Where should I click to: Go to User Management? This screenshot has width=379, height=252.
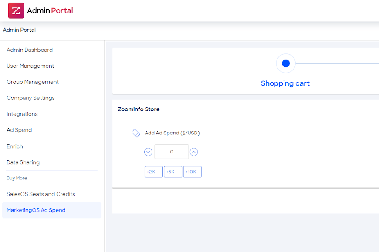[30, 66]
